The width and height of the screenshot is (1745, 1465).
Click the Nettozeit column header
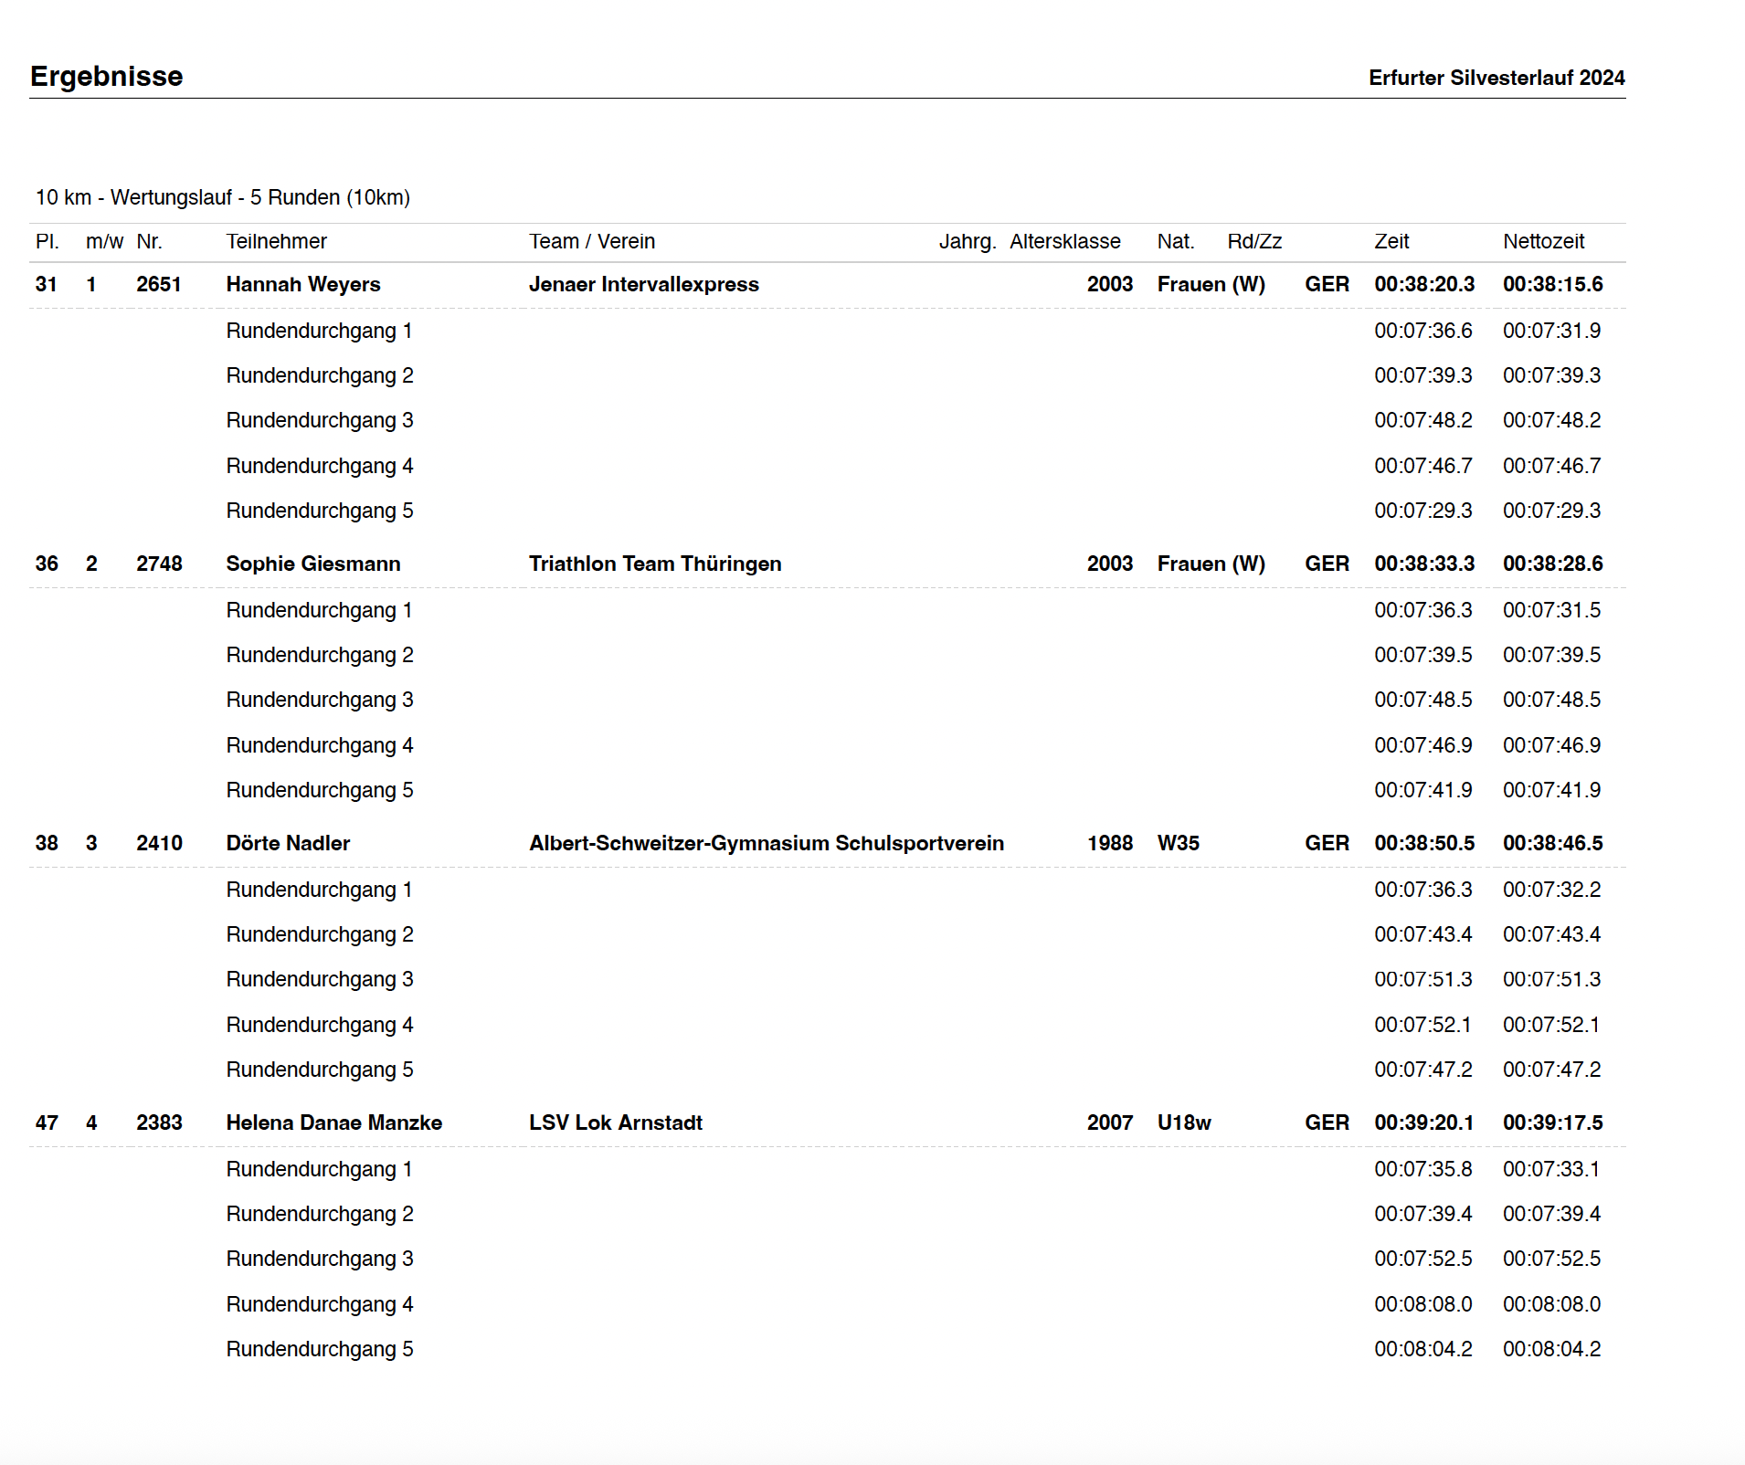(1543, 241)
